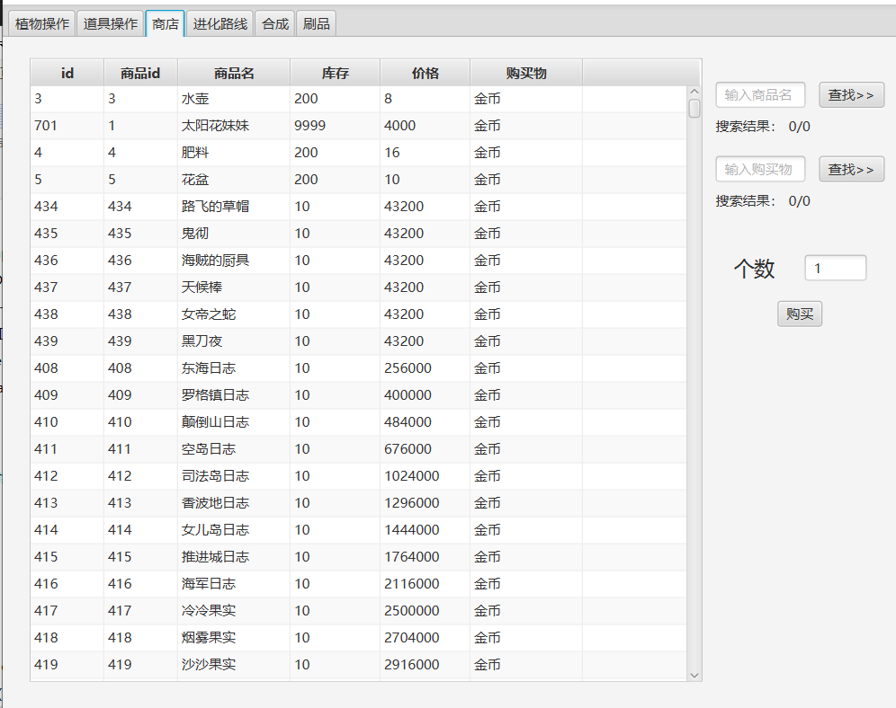896x708 pixels.
Task: Select the 罗格镇日志 item
Action: pos(358,394)
